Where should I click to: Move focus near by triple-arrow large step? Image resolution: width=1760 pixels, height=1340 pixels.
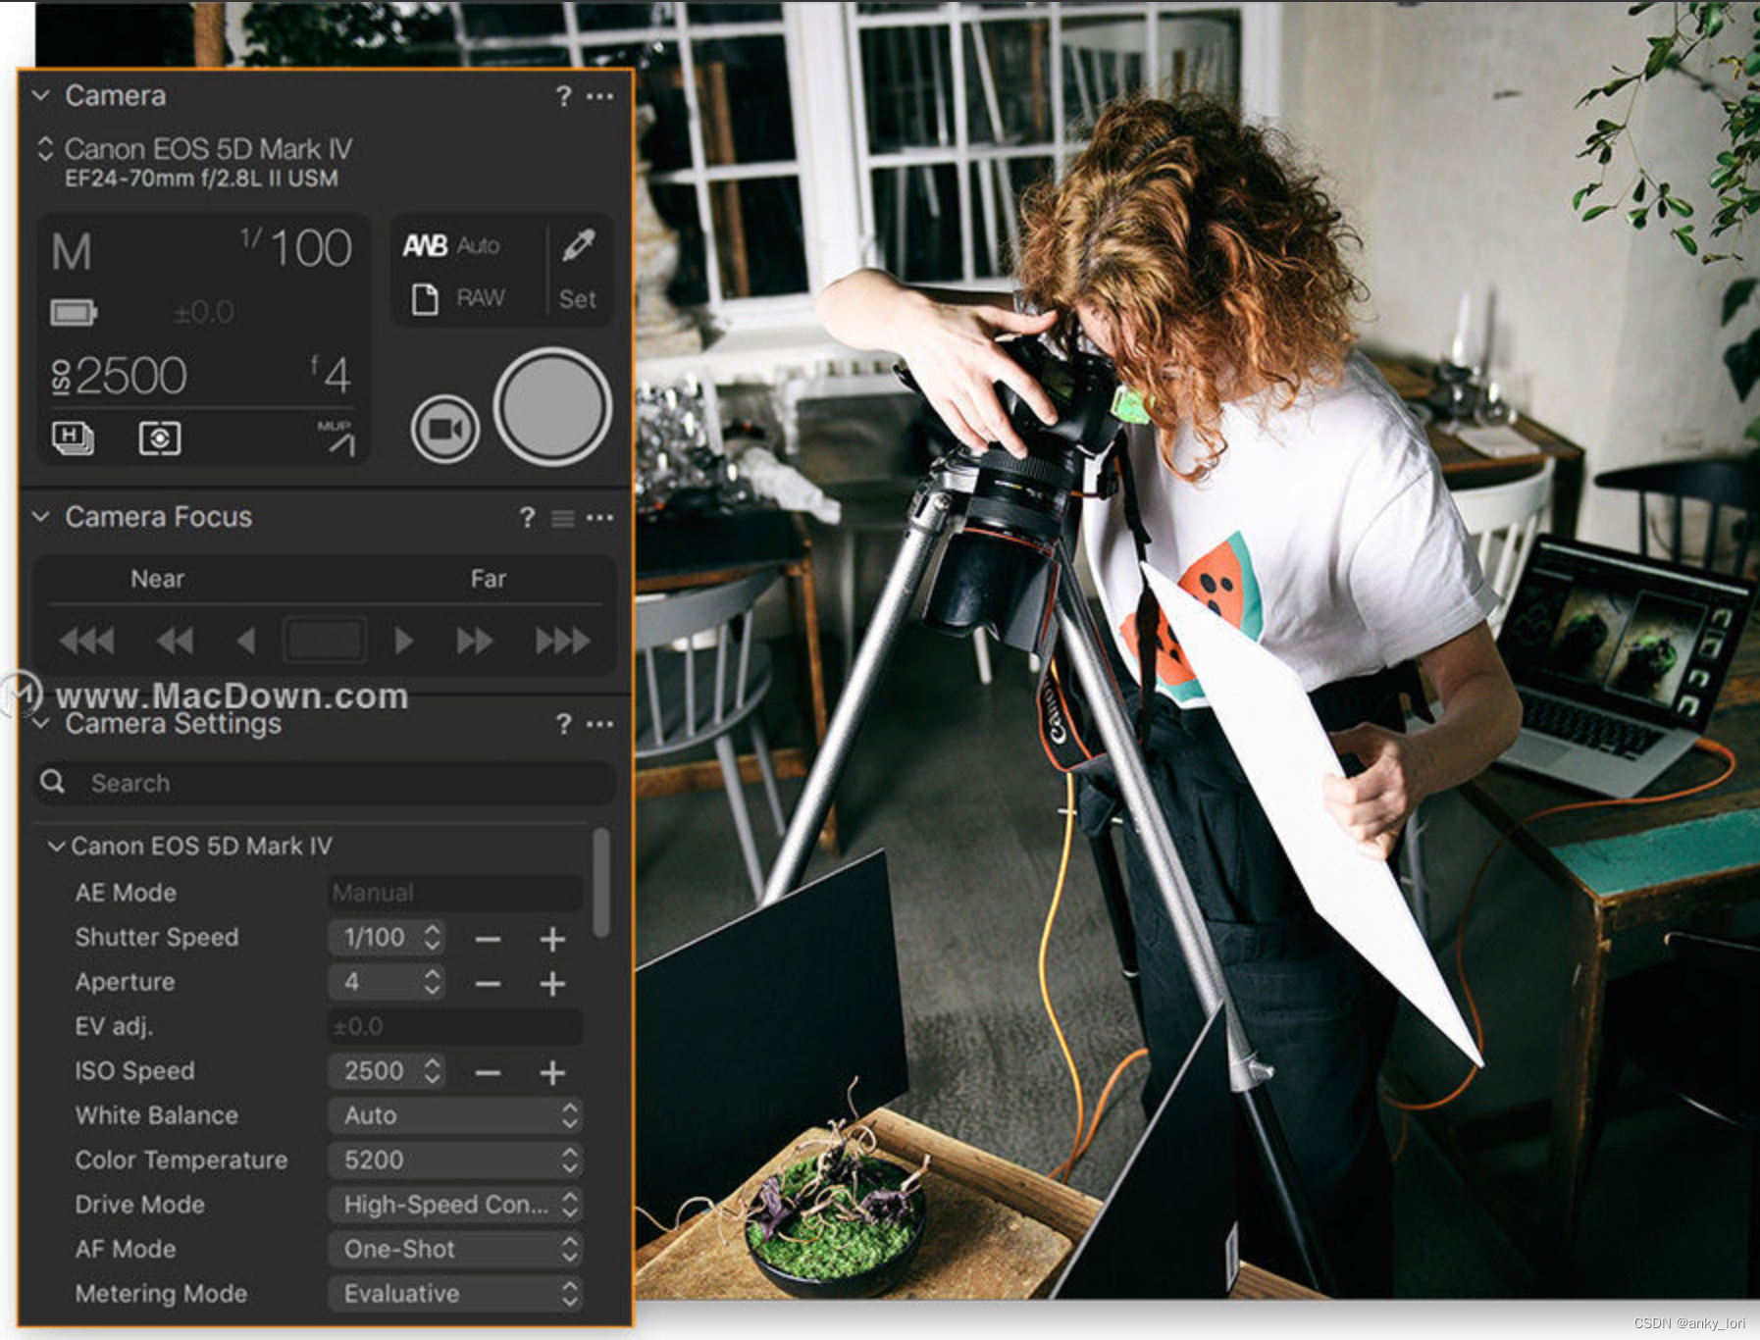[x=86, y=641]
